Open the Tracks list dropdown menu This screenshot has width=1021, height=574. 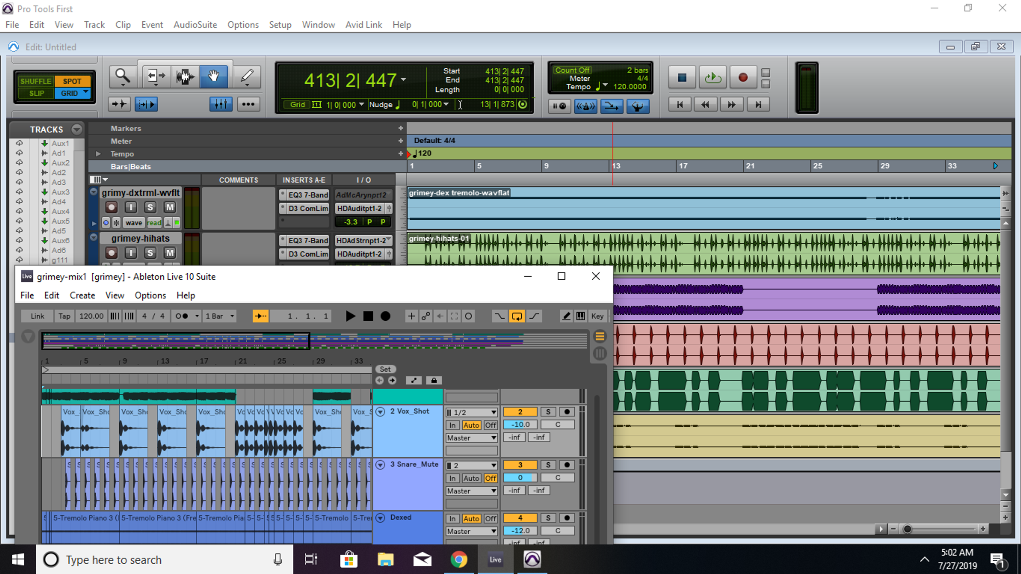pyautogui.click(x=77, y=129)
